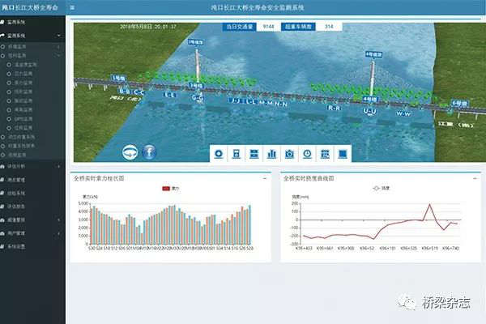Toggle the 索力 legend in bar chart
Image resolution: width=486 pixels, height=324 pixels.
168,189
